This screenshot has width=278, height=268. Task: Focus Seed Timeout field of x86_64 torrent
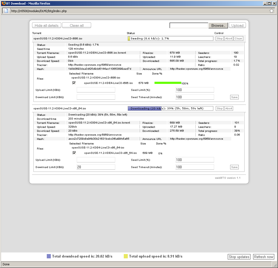(195, 167)
